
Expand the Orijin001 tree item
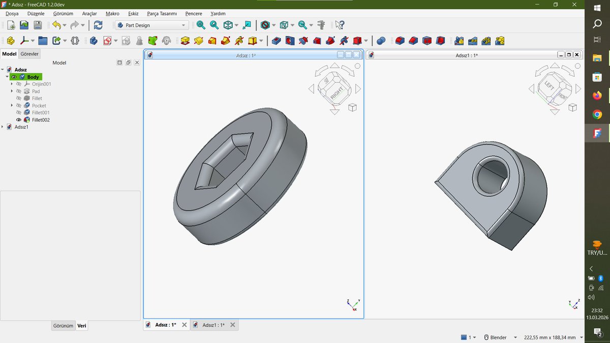click(x=12, y=84)
